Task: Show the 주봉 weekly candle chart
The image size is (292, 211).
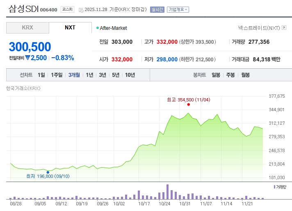Action: 230,75
